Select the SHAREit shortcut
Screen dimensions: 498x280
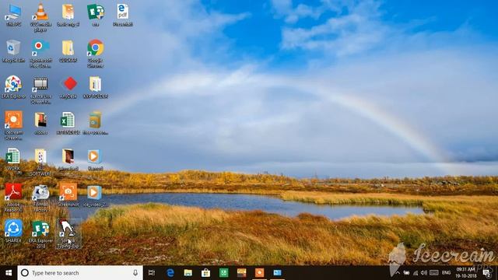[x=13, y=231]
